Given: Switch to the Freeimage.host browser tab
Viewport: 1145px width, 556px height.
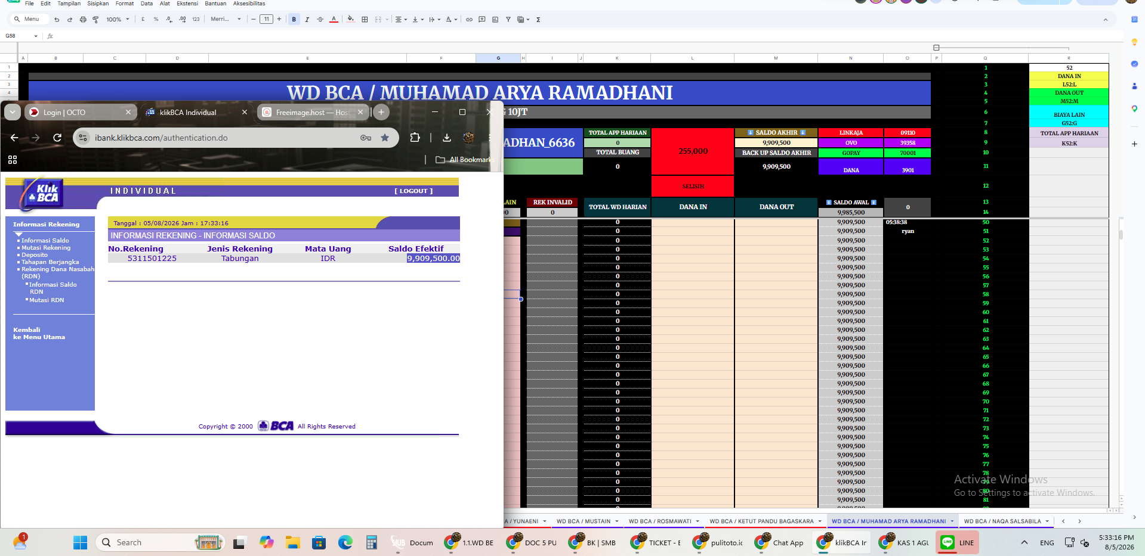Looking at the screenshot, I should pos(313,112).
